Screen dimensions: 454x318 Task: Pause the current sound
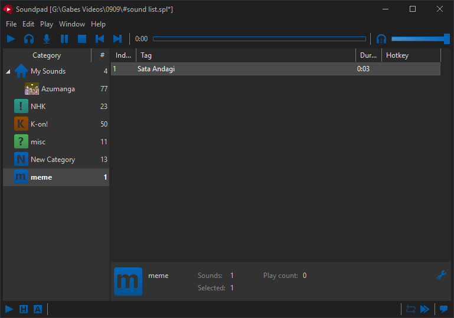pyautogui.click(x=64, y=39)
